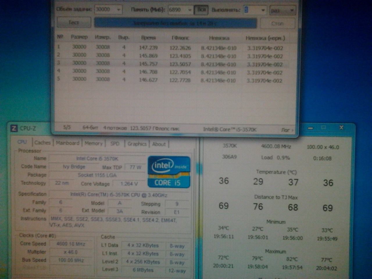The width and height of the screenshot is (372, 279).
Task: Click the GFlops value 122.2626
Action: point(180,48)
